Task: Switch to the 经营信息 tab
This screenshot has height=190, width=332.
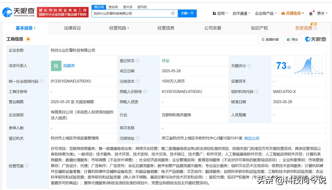Action: pos(166,28)
